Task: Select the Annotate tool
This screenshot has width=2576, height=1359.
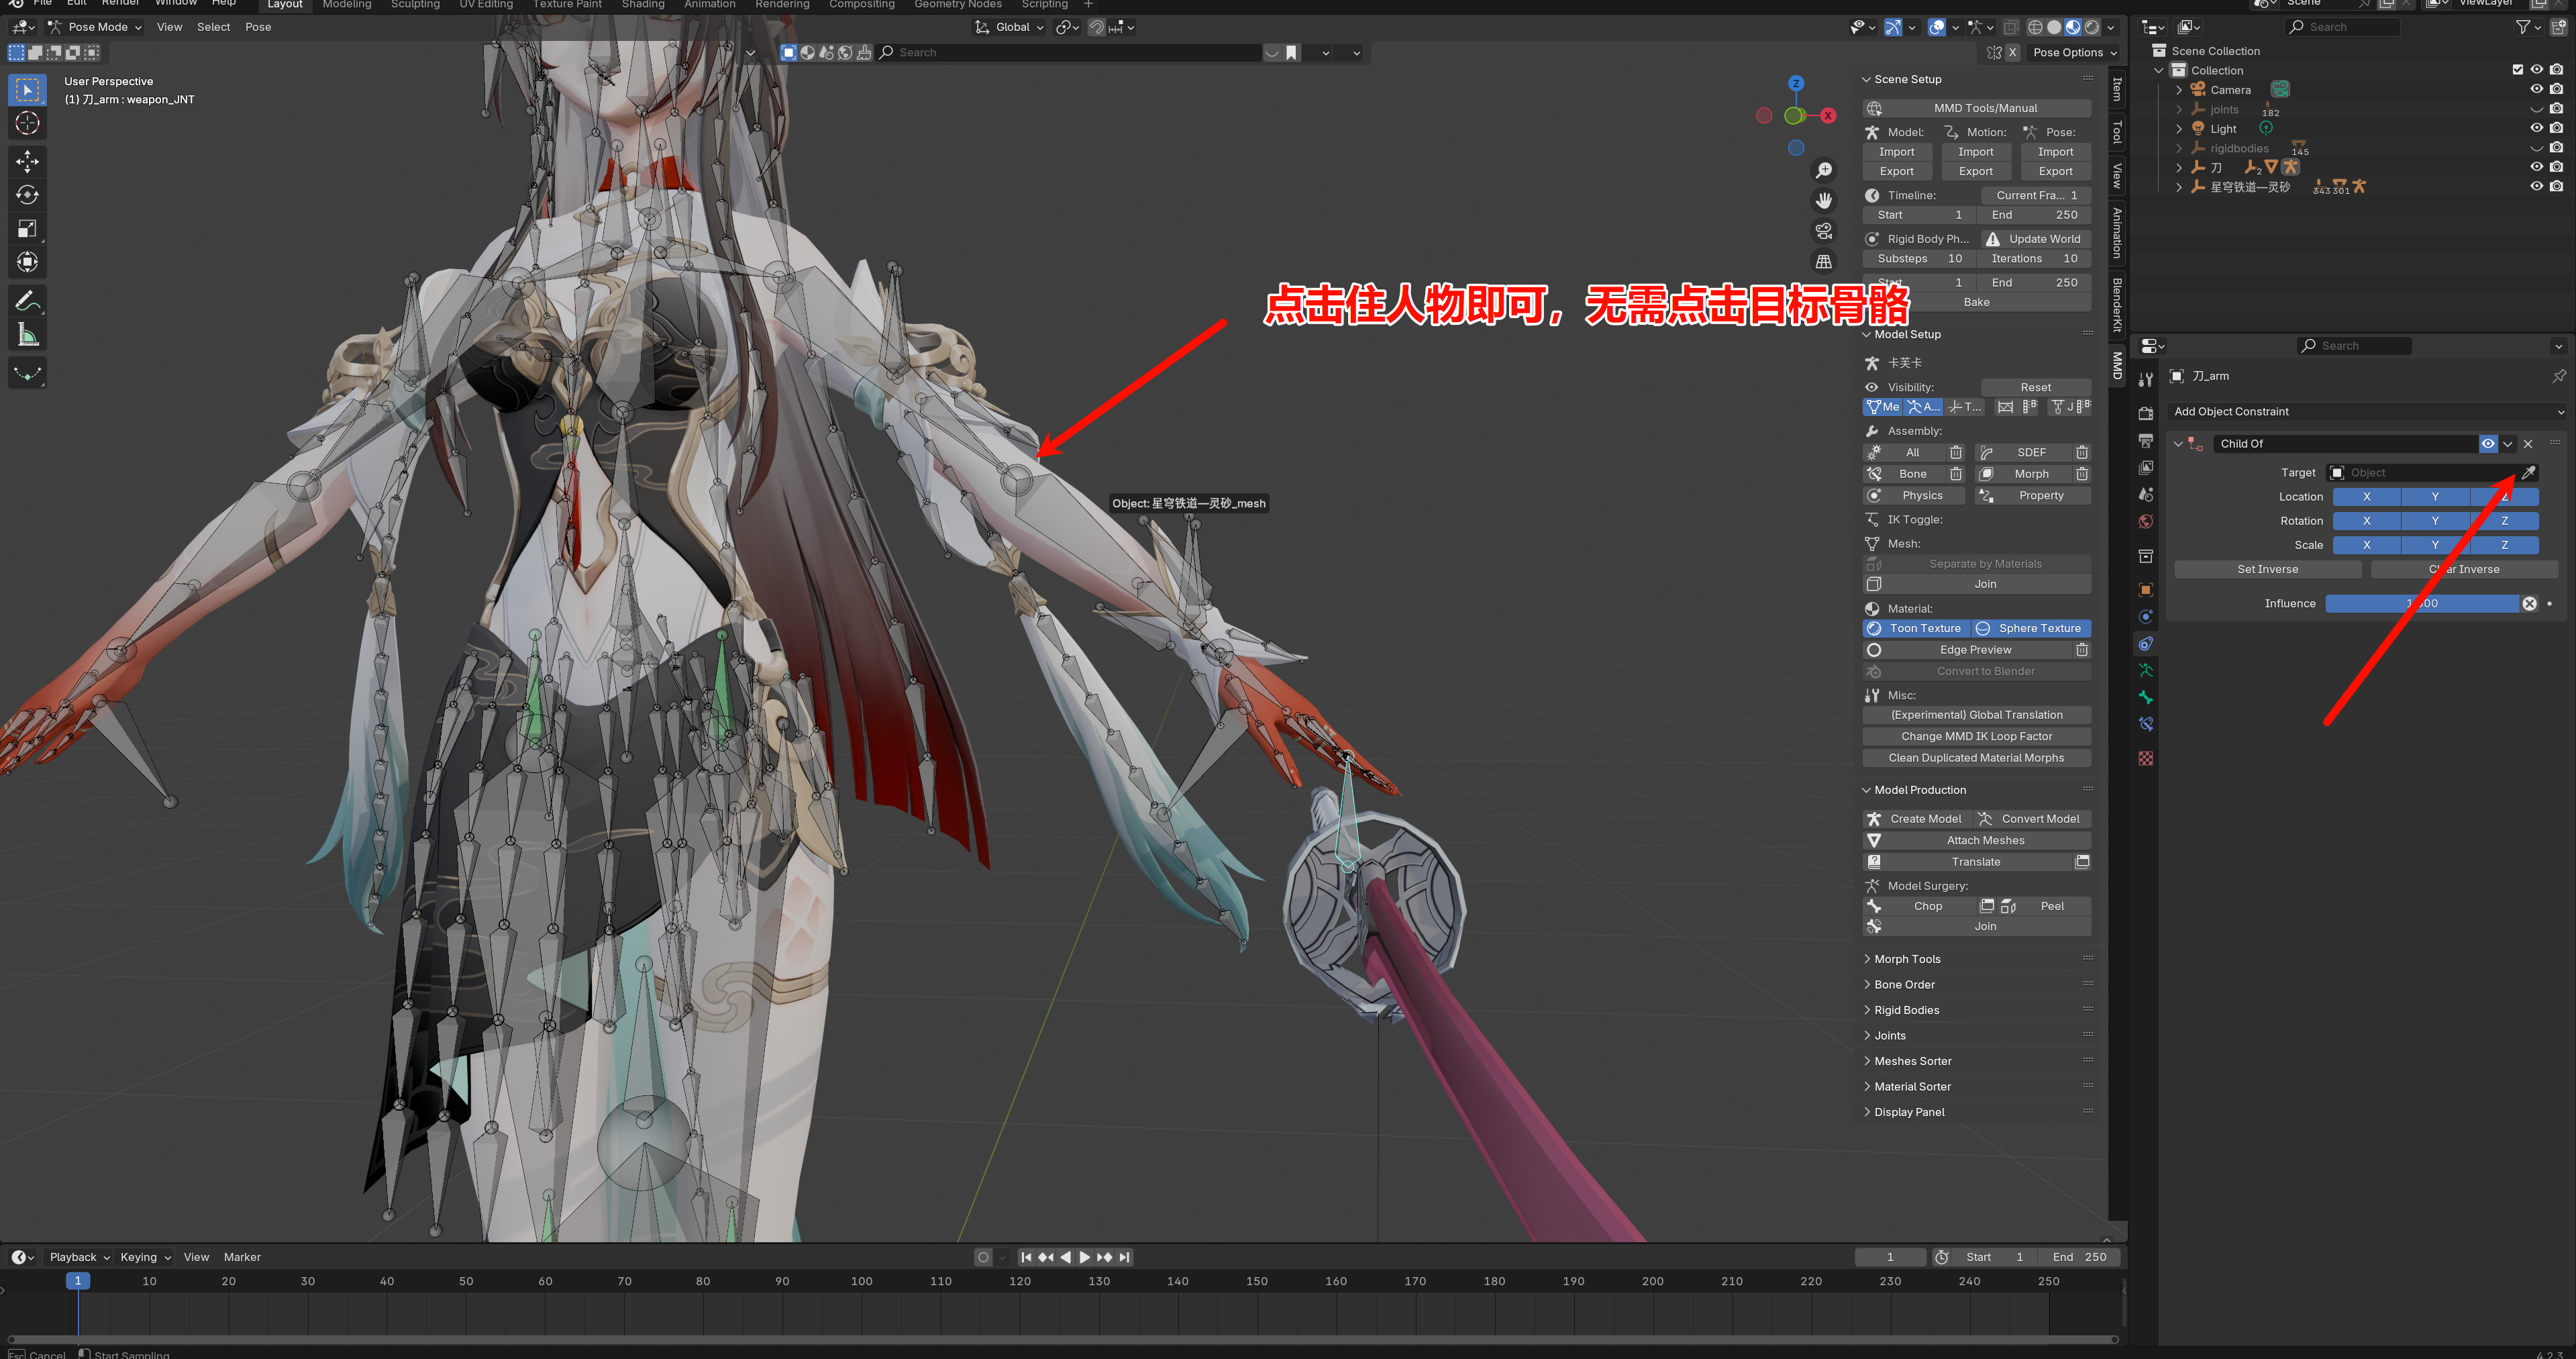Action: click(x=27, y=300)
